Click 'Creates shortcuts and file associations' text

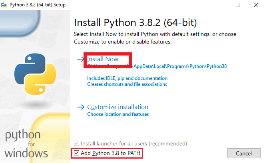click(x=127, y=84)
